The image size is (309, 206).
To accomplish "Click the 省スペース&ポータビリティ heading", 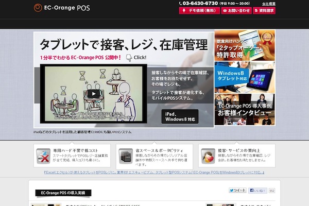I will [x=159, y=150].
